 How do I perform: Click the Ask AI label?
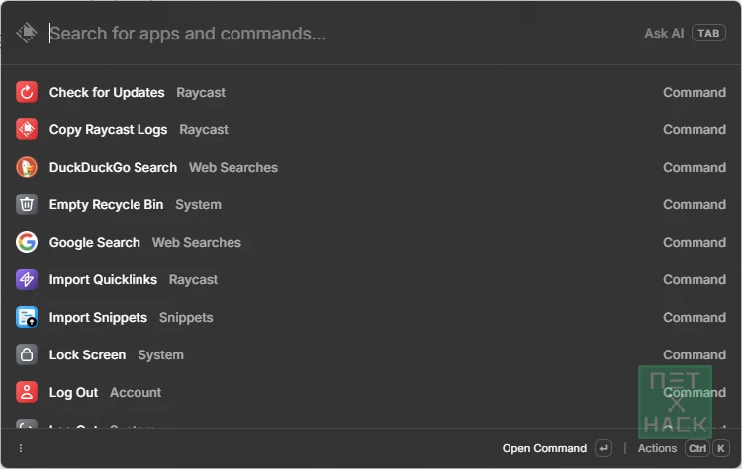pos(664,33)
